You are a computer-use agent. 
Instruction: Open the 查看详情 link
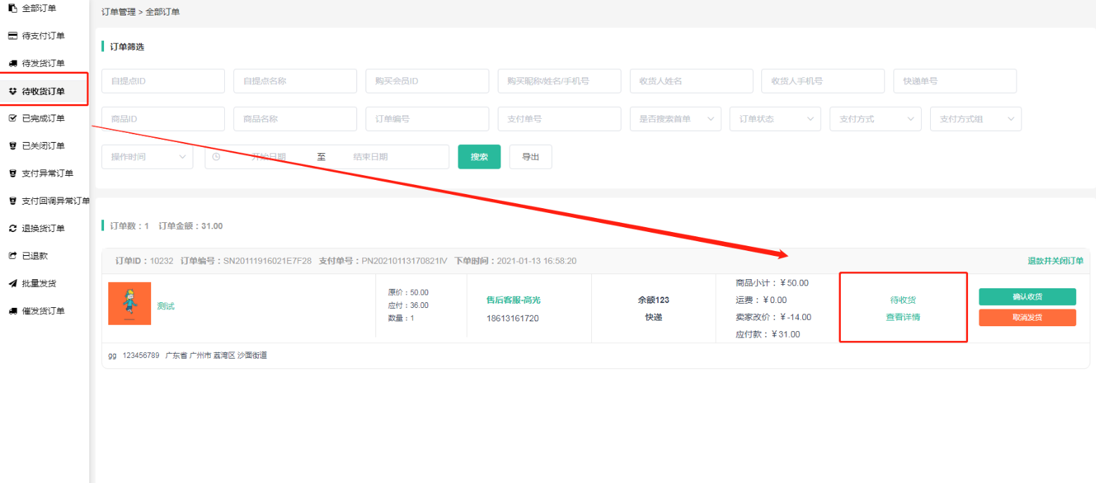pos(903,317)
